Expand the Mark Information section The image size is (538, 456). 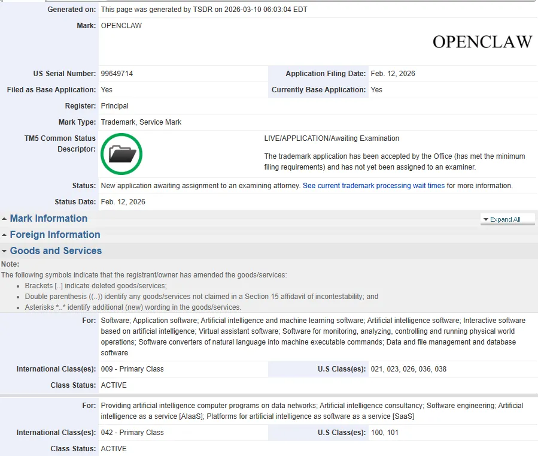click(x=48, y=218)
